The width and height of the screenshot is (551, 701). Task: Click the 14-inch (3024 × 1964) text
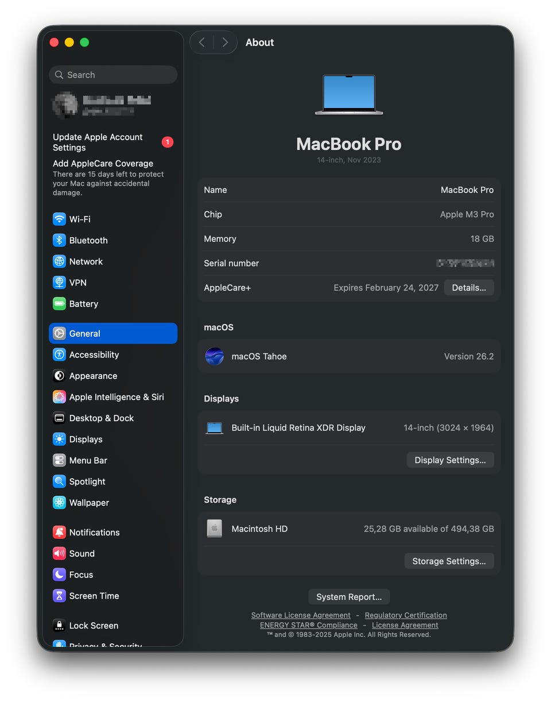(449, 427)
